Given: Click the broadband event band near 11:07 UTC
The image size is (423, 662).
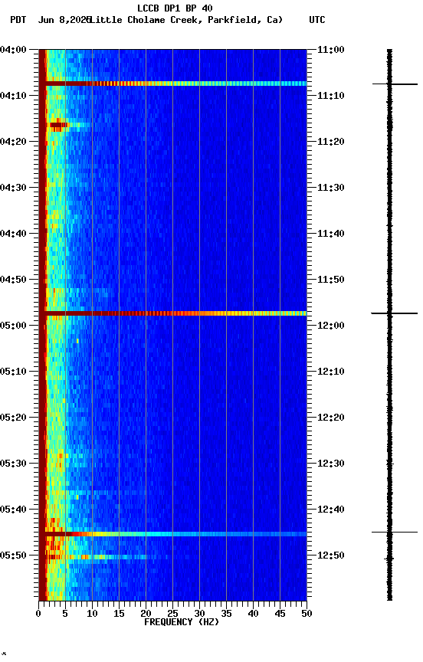Looking at the screenshot, I should [172, 84].
